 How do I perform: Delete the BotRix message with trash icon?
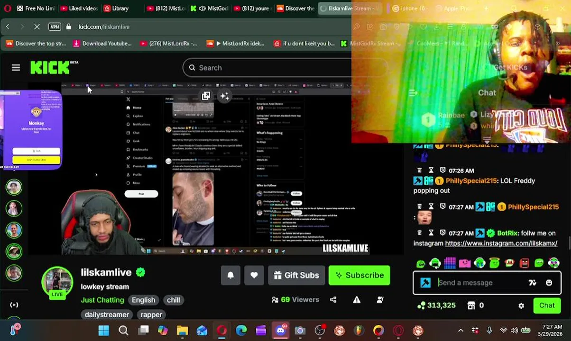(x=420, y=233)
